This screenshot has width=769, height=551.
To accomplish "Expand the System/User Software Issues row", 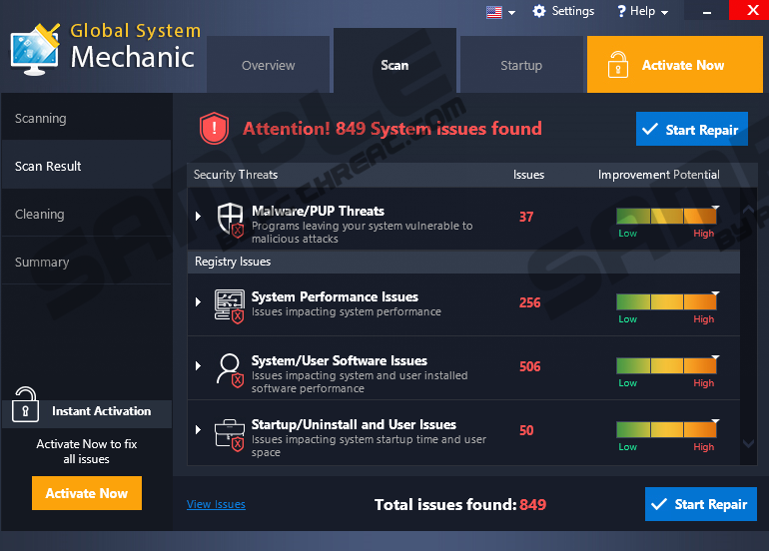I will (198, 365).
